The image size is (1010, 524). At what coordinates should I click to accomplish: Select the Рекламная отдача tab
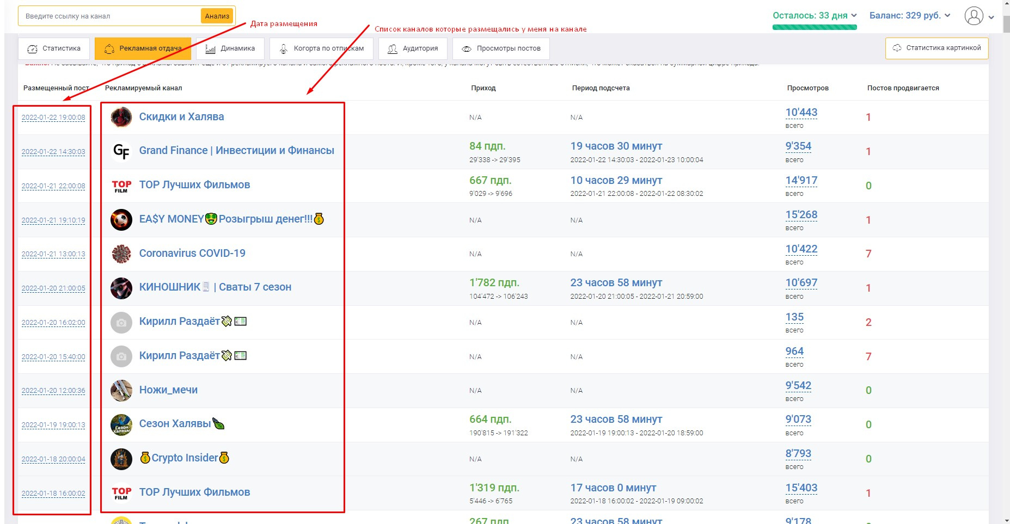(143, 48)
